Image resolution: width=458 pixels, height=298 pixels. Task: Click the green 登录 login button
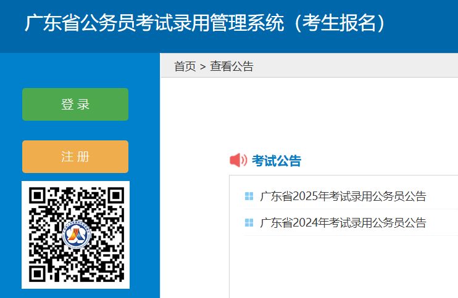[x=75, y=105]
